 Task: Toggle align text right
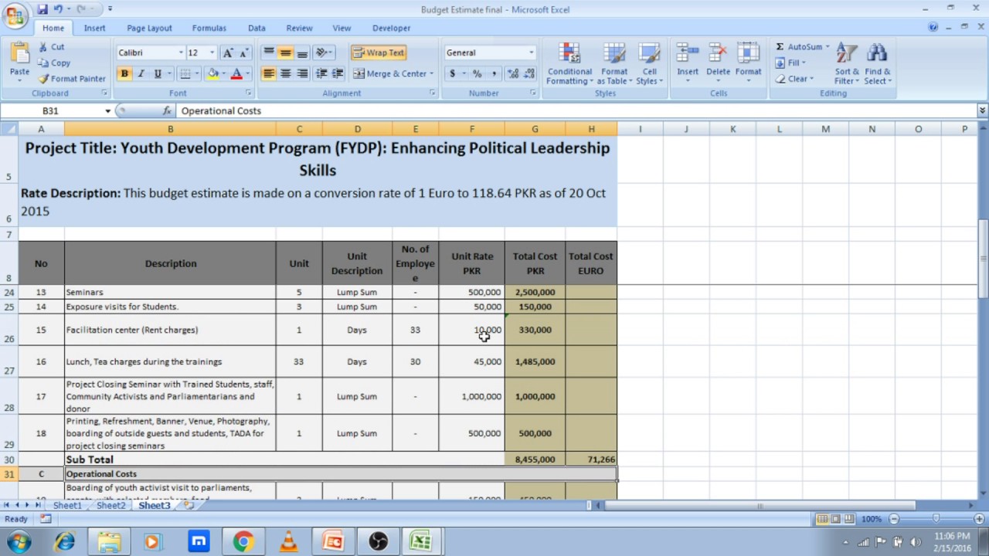[302, 73]
